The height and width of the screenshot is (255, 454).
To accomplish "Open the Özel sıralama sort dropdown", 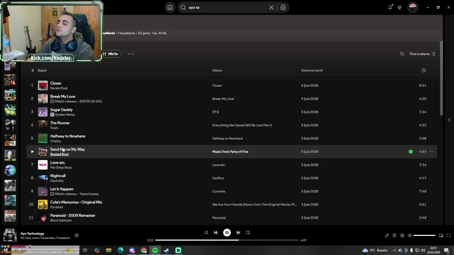I will [422, 54].
